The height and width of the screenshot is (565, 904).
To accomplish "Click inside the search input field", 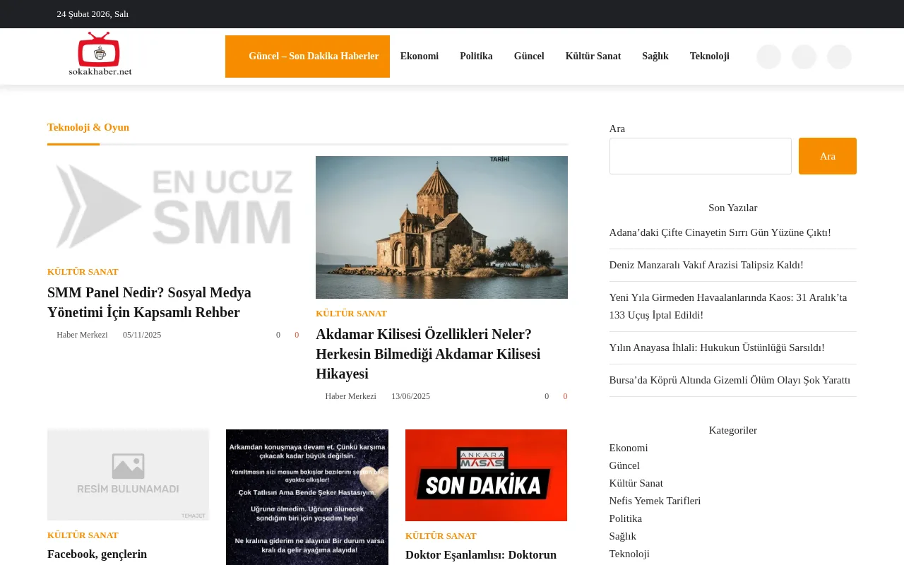I will [x=700, y=156].
